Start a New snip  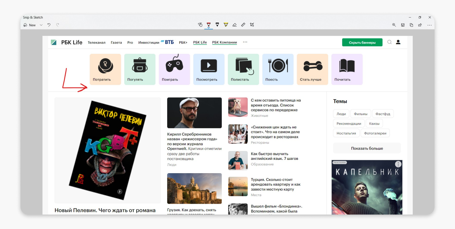pyautogui.click(x=30, y=25)
